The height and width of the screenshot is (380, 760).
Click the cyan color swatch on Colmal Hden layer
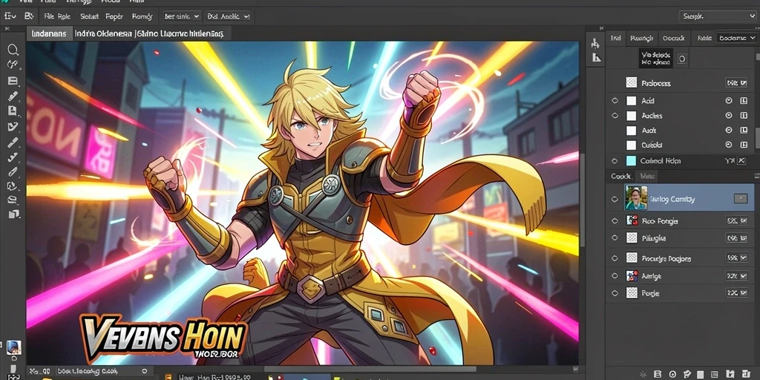tap(631, 161)
